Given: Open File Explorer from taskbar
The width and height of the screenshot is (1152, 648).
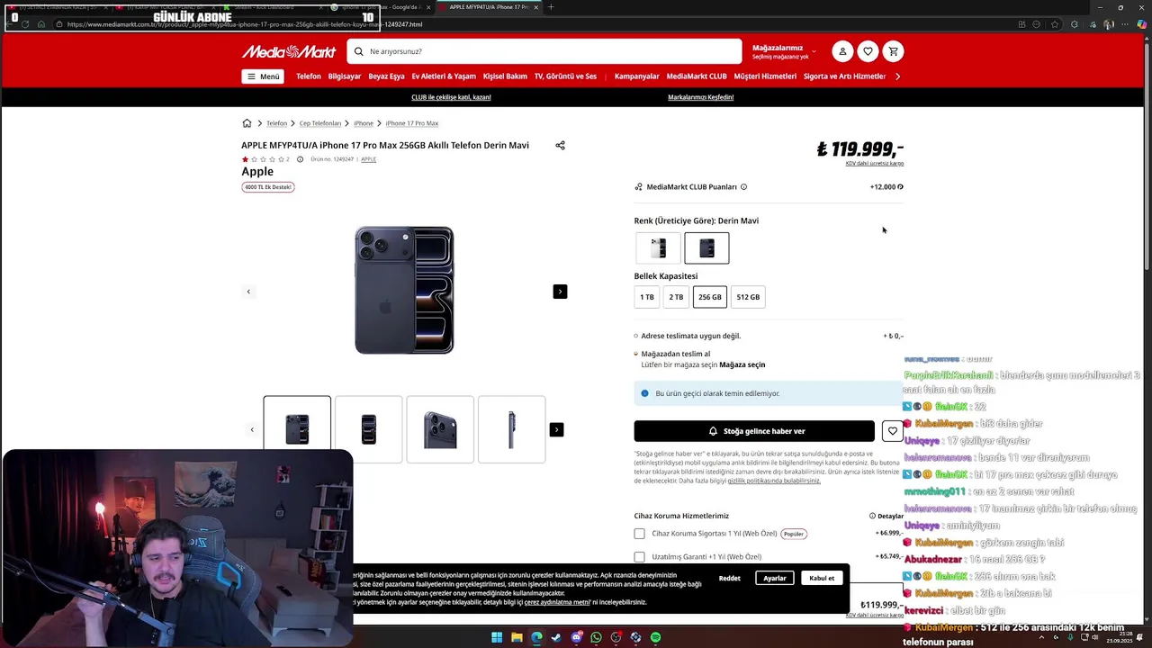Looking at the screenshot, I should [x=517, y=638].
